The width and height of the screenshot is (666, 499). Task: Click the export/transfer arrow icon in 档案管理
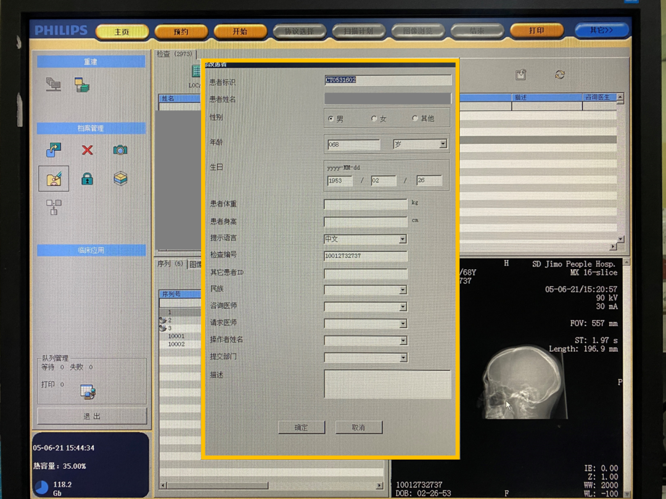pos(54,150)
